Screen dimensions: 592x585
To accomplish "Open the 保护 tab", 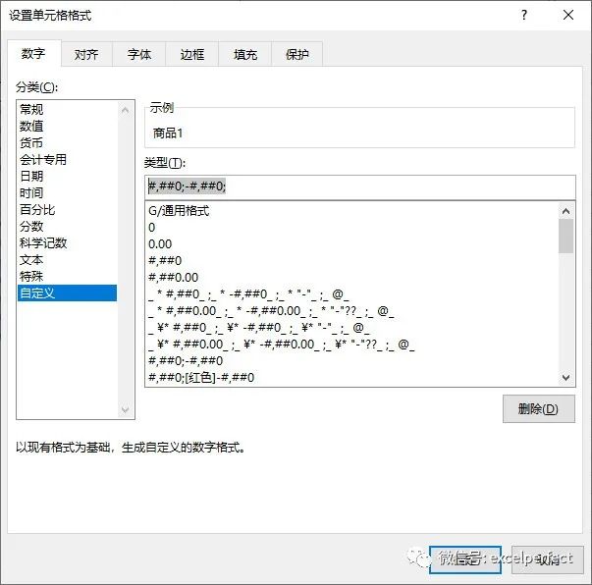I will point(297,55).
